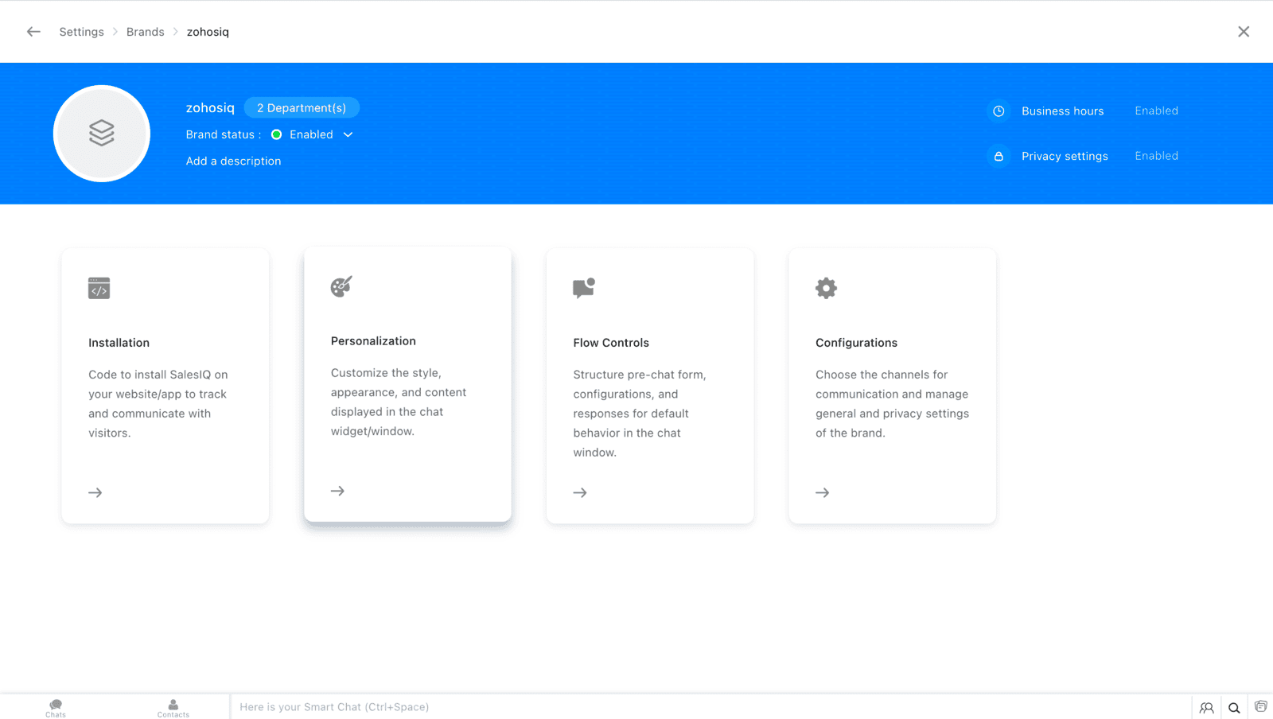Open the search magnifier in the bottom bar
1273x719 pixels.
click(x=1234, y=708)
